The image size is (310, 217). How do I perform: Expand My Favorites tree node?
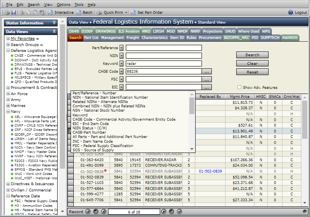[8, 39]
